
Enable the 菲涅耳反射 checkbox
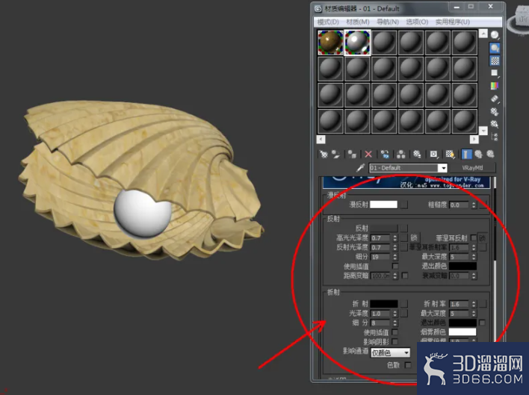473,238
